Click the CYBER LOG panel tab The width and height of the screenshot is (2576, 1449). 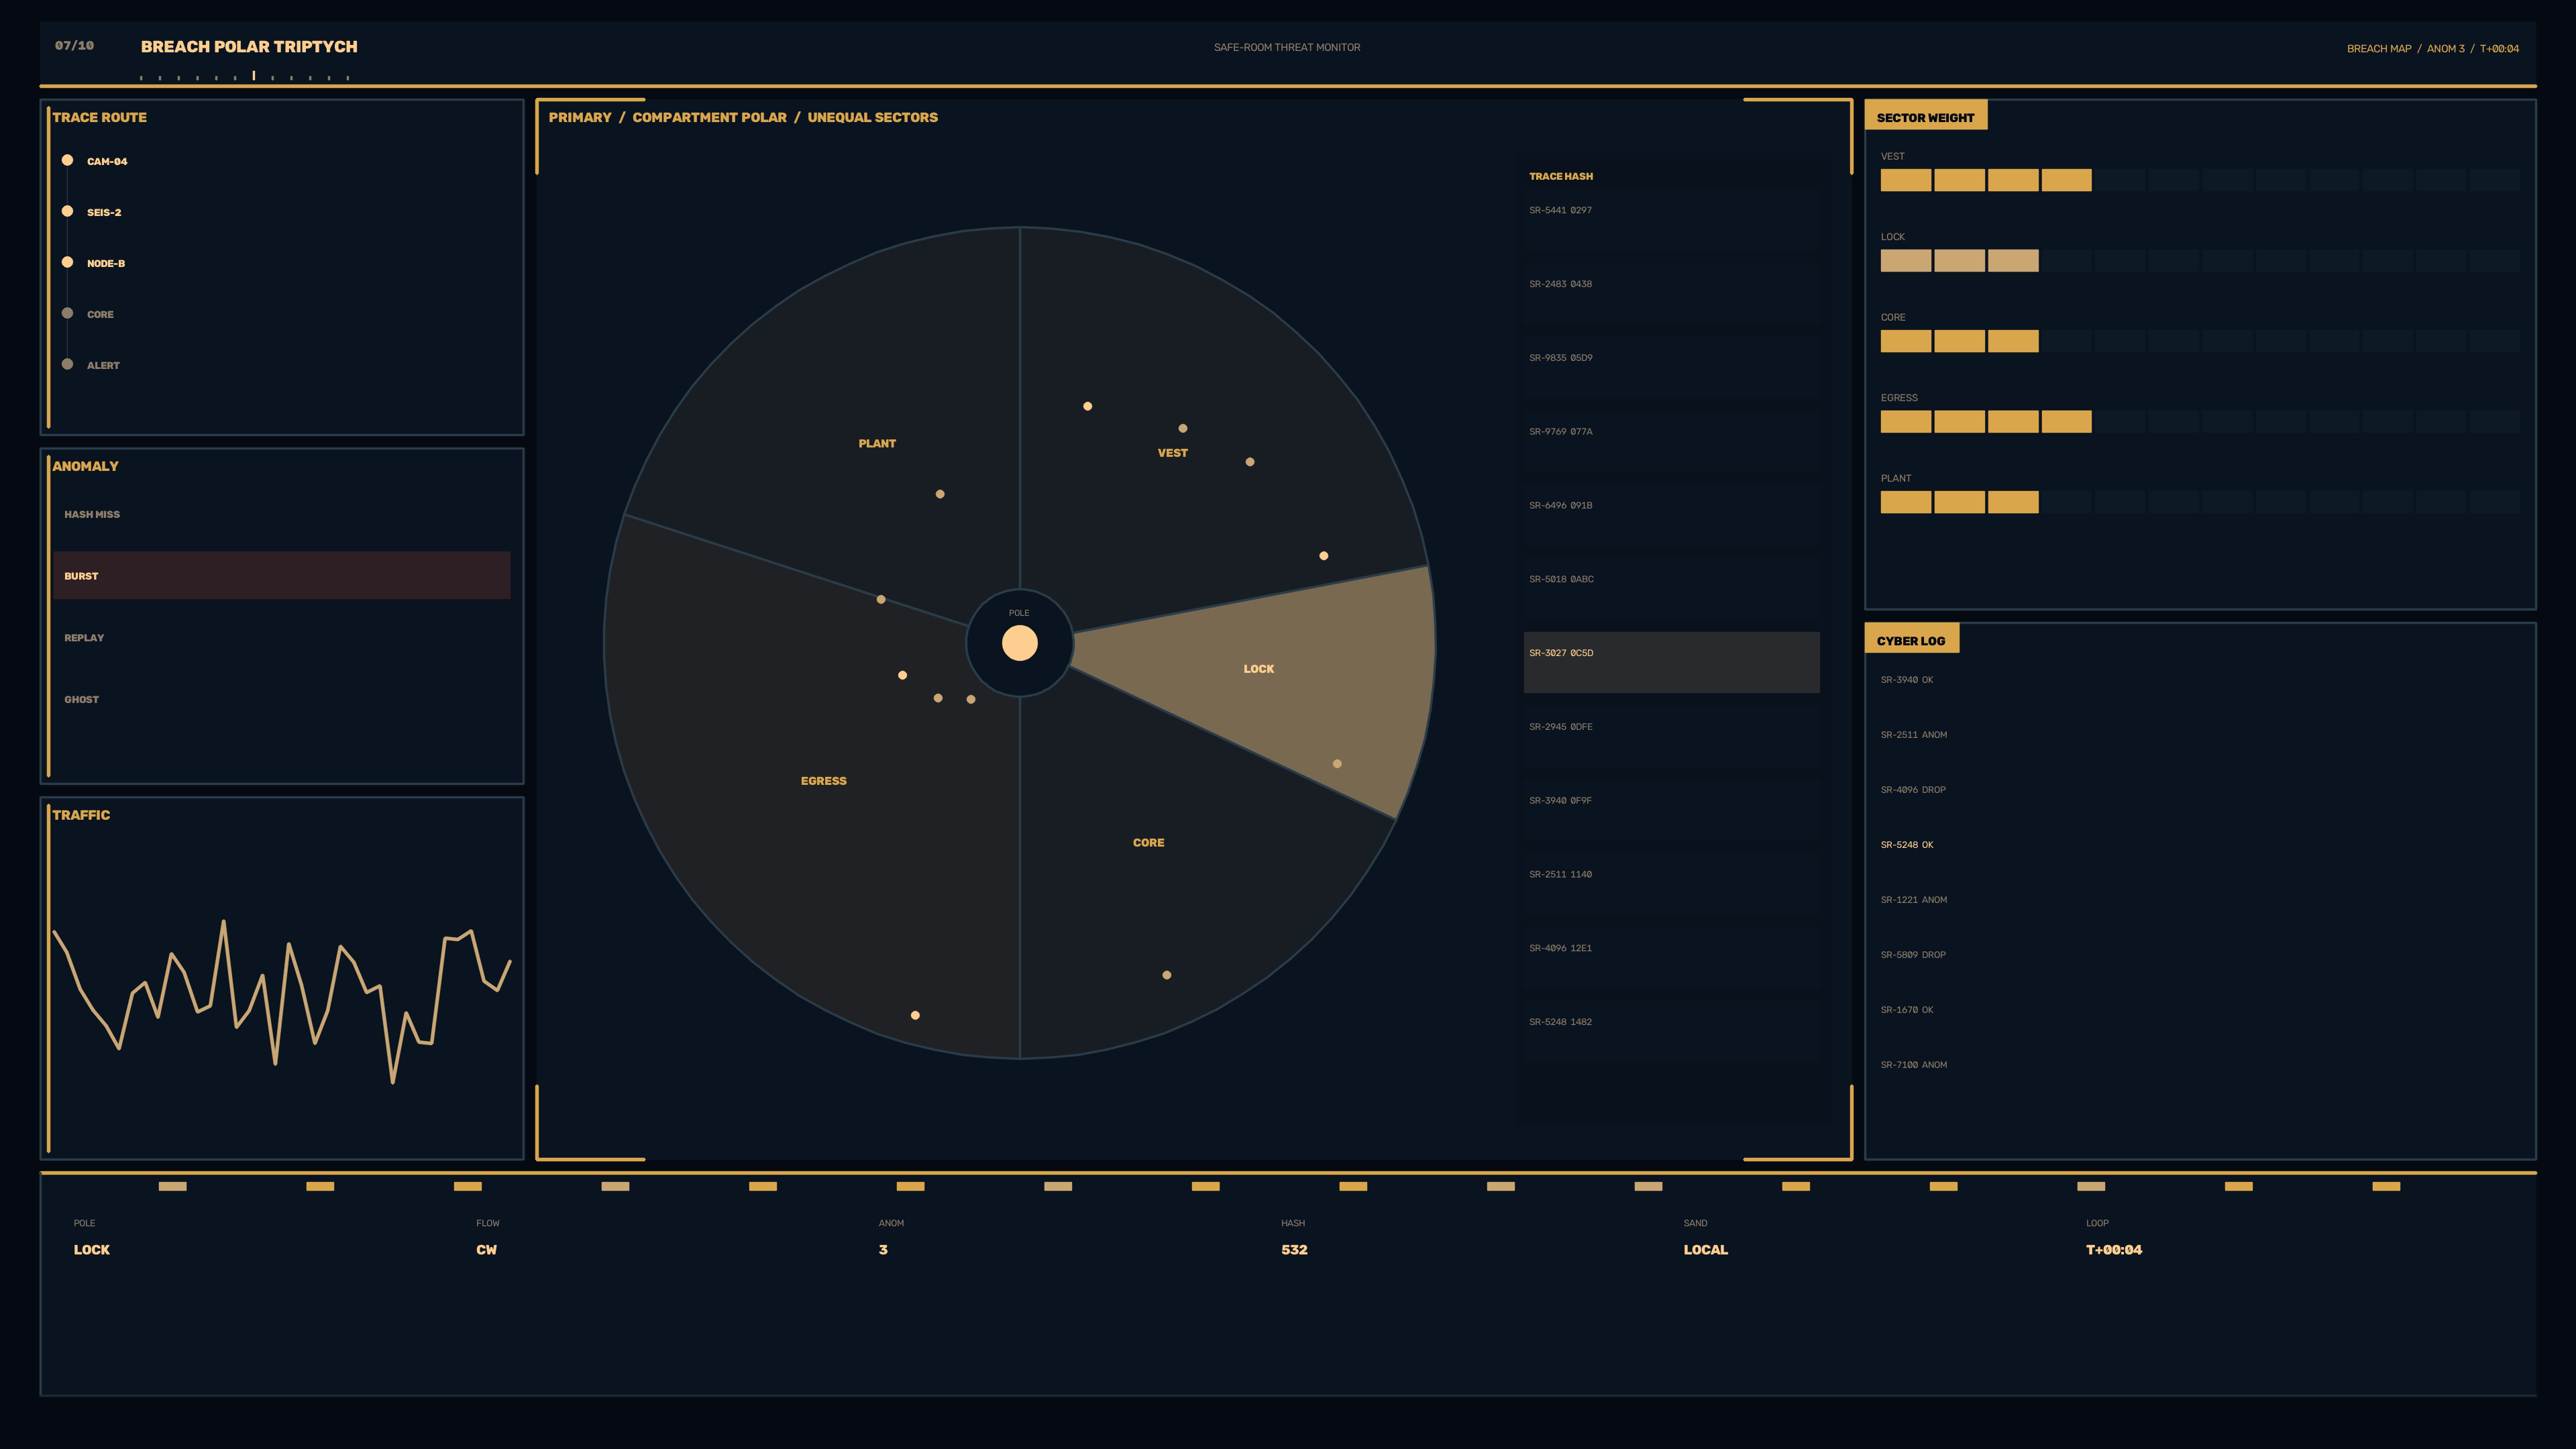coord(1911,640)
